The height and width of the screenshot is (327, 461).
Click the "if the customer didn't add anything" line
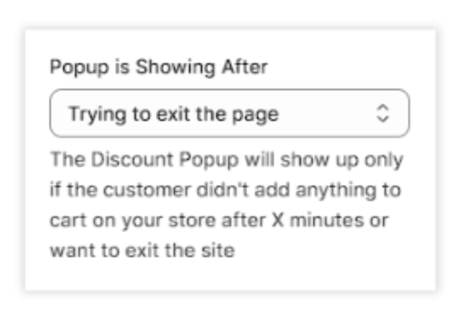pyautogui.click(x=225, y=191)
